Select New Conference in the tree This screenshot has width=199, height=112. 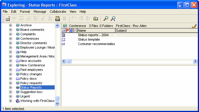[x=33, y=65]
